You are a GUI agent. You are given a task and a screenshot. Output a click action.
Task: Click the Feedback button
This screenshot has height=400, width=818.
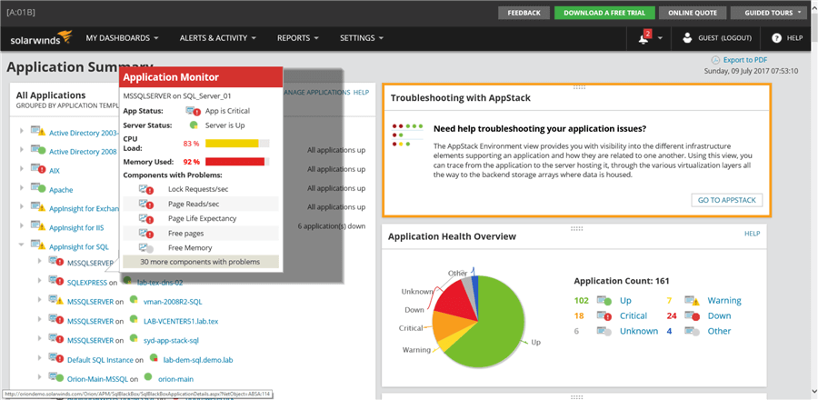click(x=524, y=13)
